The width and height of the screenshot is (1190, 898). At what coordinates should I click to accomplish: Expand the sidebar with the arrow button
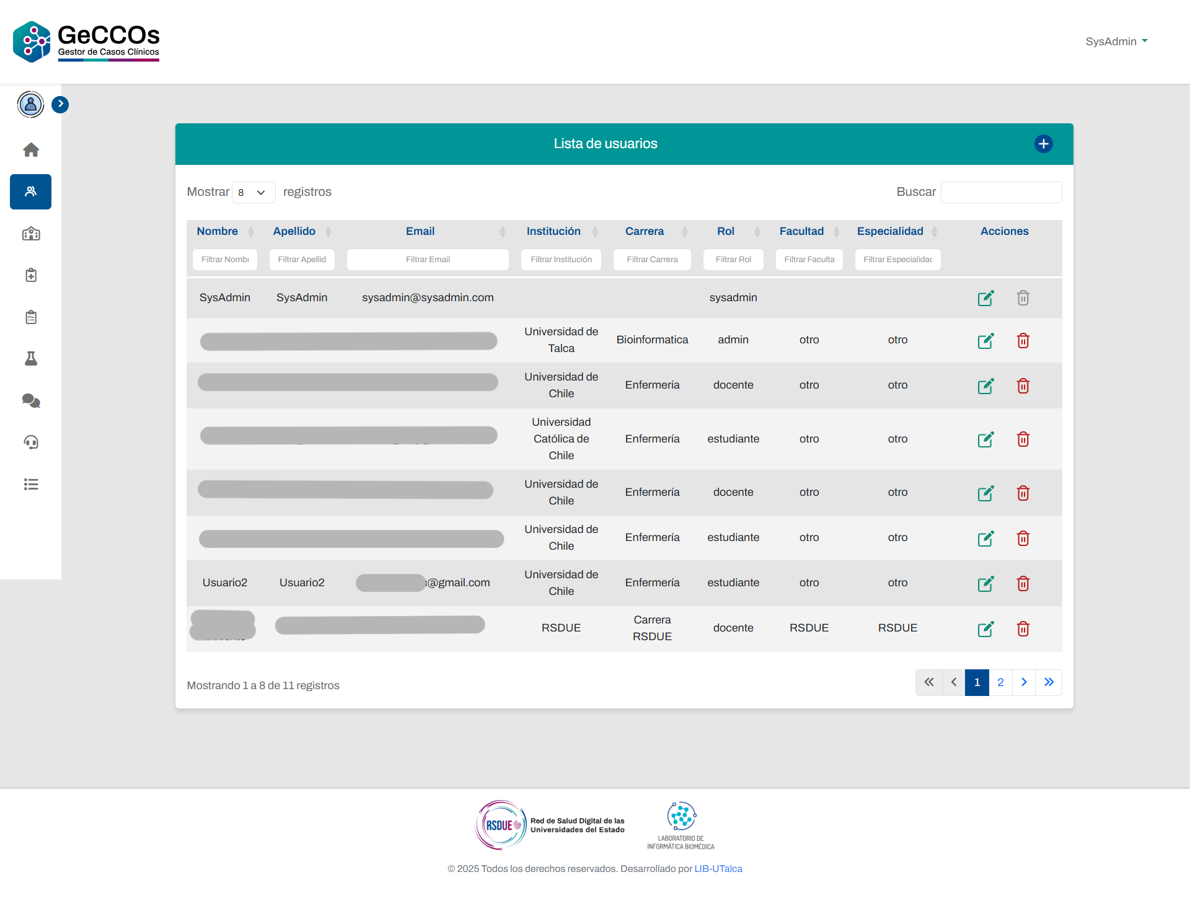60,104
